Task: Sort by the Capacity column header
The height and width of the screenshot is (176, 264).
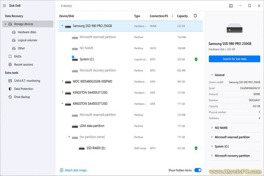Action: tap(182, 16)
